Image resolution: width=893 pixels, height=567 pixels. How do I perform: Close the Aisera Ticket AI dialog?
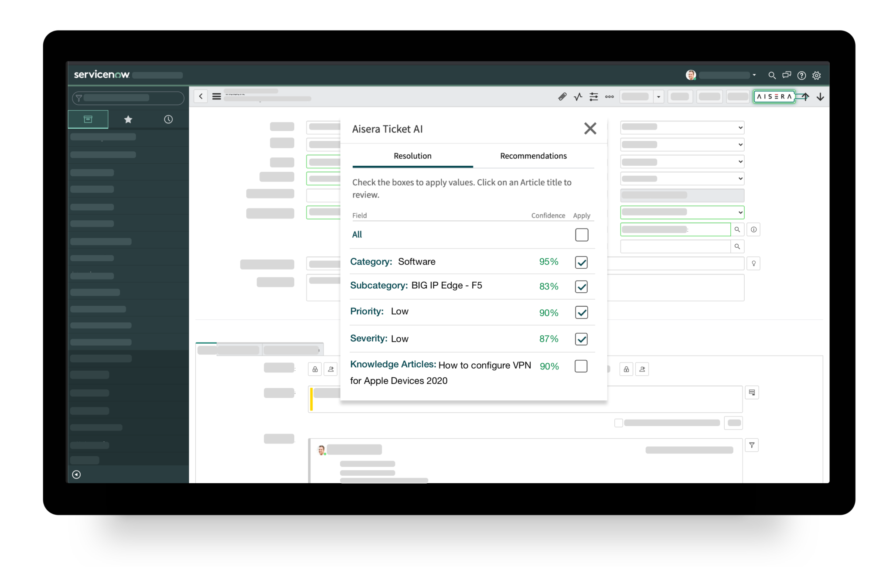click(590, 128)
